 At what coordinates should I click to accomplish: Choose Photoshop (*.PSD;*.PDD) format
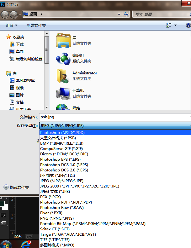tap(115, 133)
